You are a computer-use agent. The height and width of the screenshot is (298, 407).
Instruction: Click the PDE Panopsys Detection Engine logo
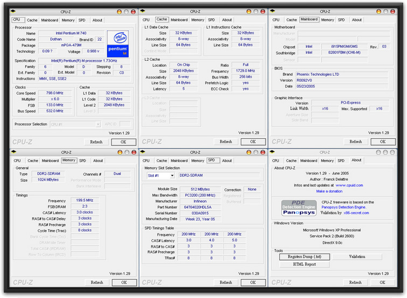tap(299, 208)
